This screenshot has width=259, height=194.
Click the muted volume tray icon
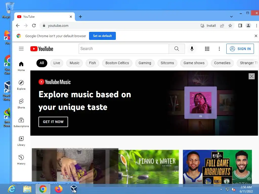pos(233,189)
